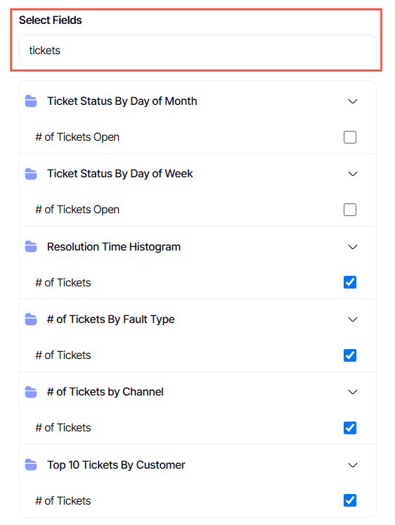Collapse # of Tickets by Channel chevron
Viewport: 395px width, 525px height.
point(353,392)
